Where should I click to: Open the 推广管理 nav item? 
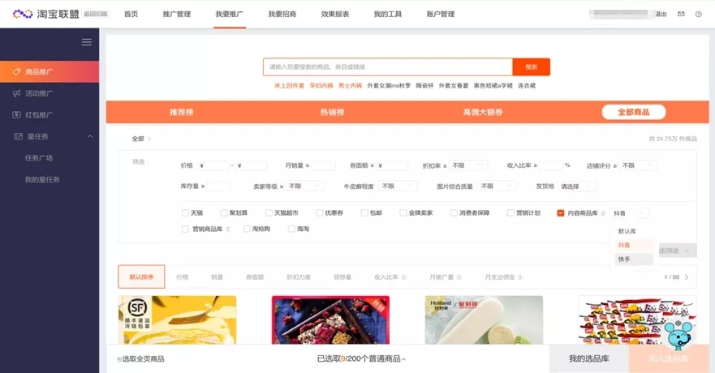(x=176, y=14)
